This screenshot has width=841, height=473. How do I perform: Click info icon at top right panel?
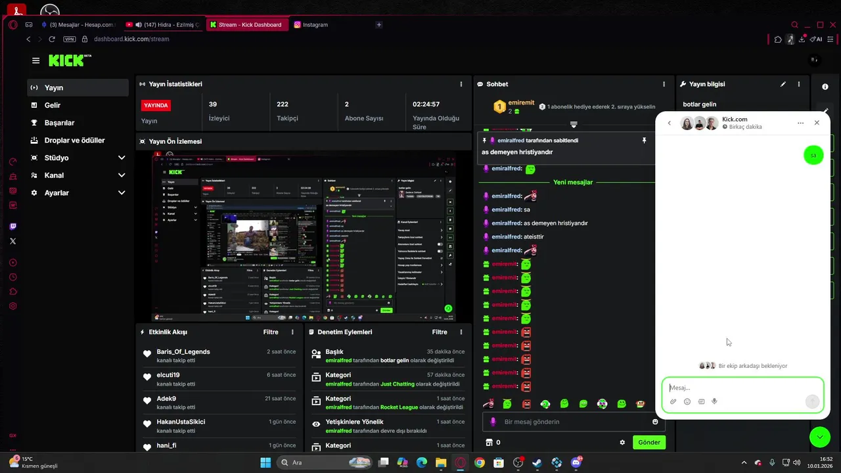coord(825,87)
